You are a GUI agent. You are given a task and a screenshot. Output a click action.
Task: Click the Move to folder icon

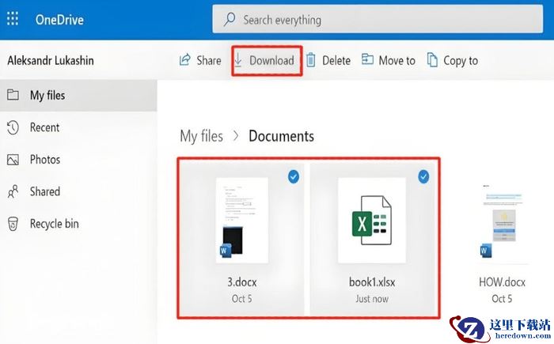[x=367, y=59]
